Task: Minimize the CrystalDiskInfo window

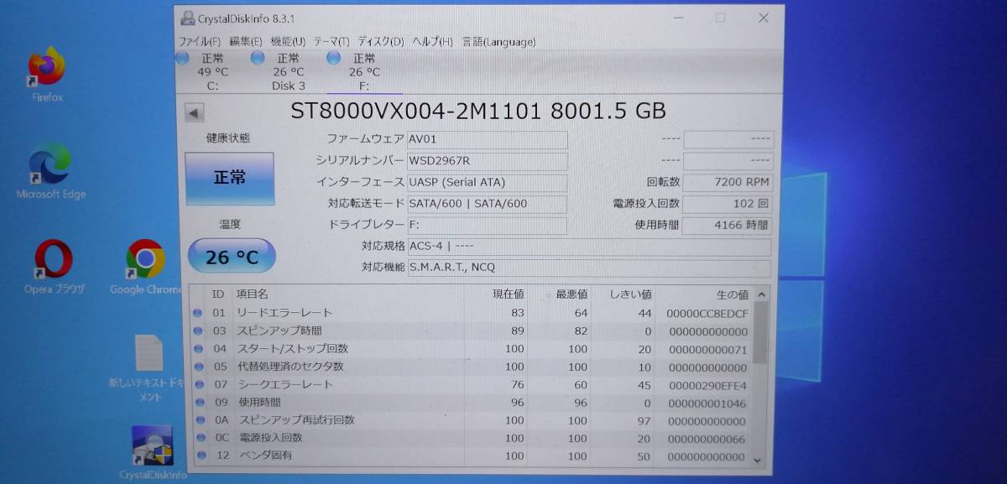Action: tap(678, 18)
